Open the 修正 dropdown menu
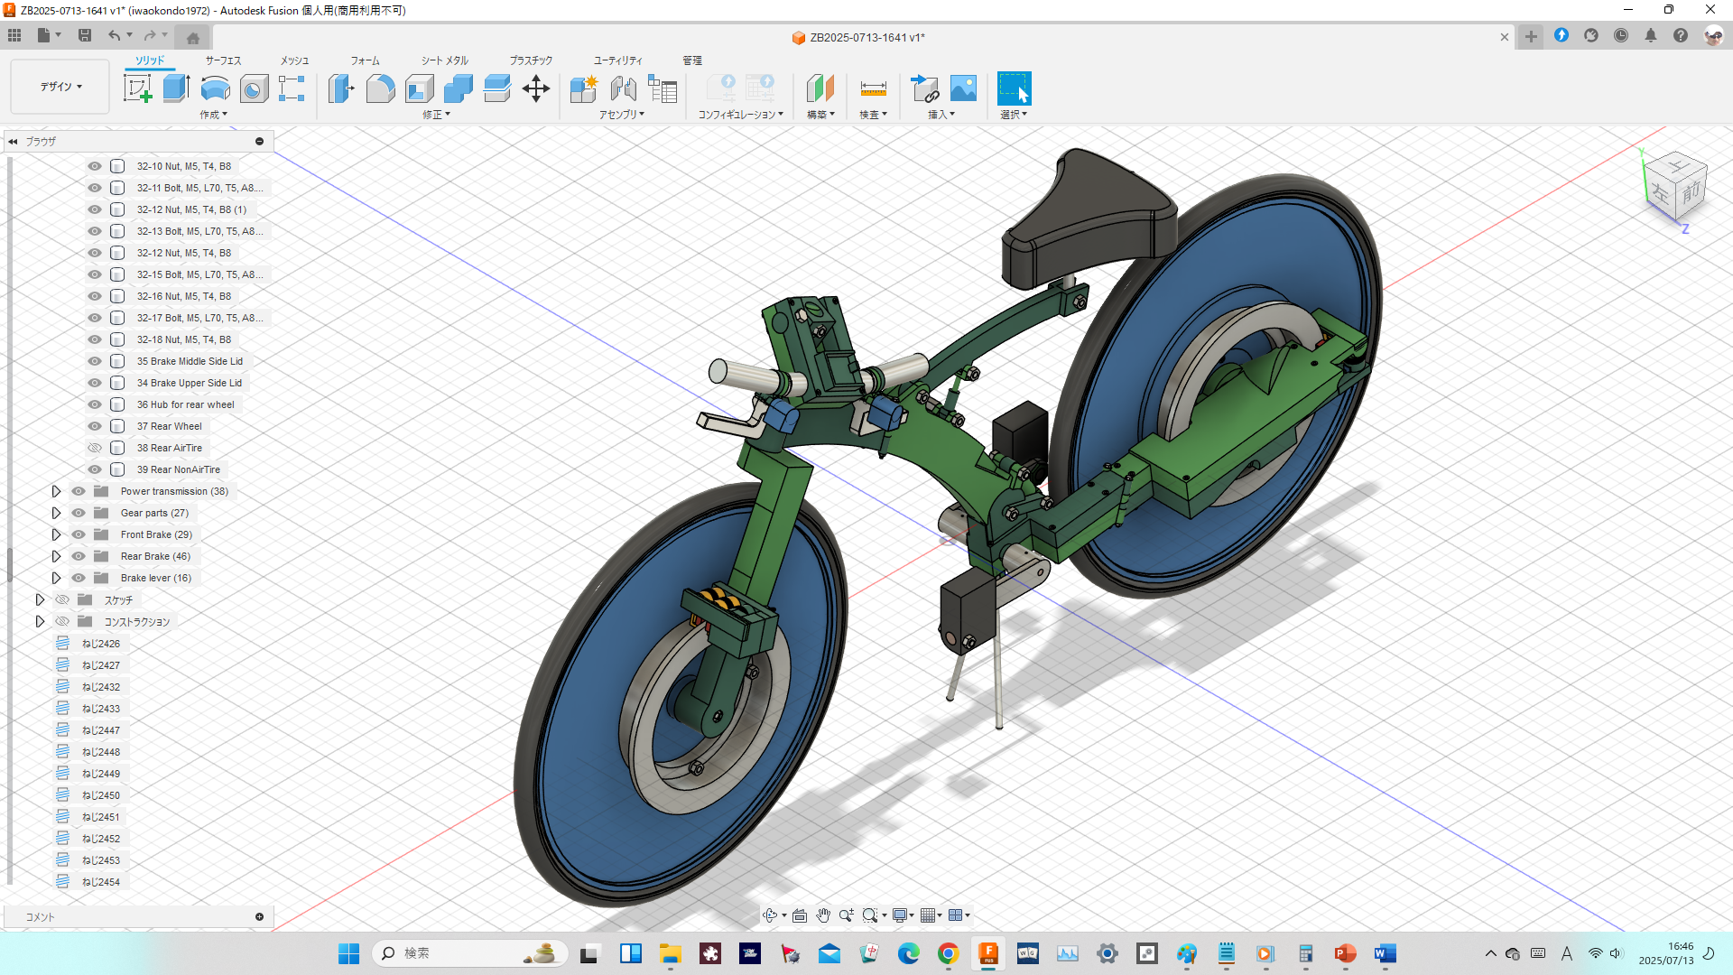This screenshot has height=975, width=1733. coord(436,115)
